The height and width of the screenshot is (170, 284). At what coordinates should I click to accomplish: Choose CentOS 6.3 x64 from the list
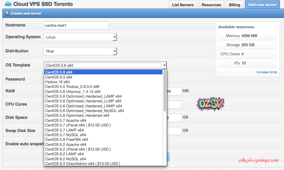point(59,77)
